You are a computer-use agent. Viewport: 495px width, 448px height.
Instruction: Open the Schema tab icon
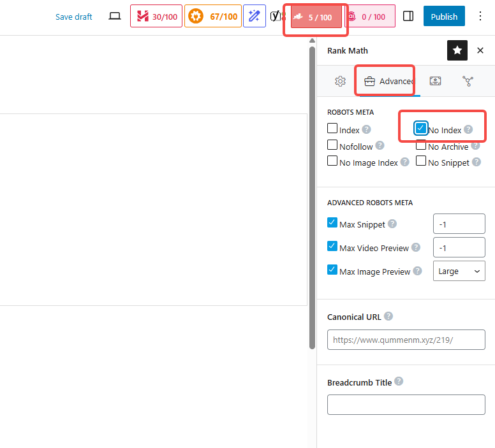coord(436,81)
